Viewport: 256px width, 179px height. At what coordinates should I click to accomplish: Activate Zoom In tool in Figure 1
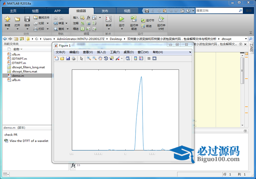(89, 58)
